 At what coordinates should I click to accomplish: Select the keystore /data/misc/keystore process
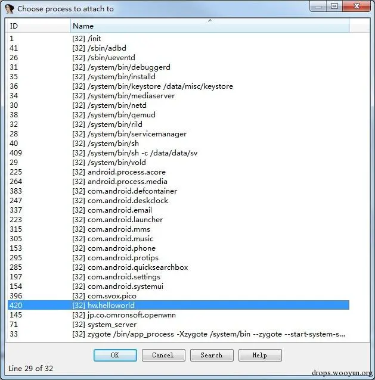[178, 86]
